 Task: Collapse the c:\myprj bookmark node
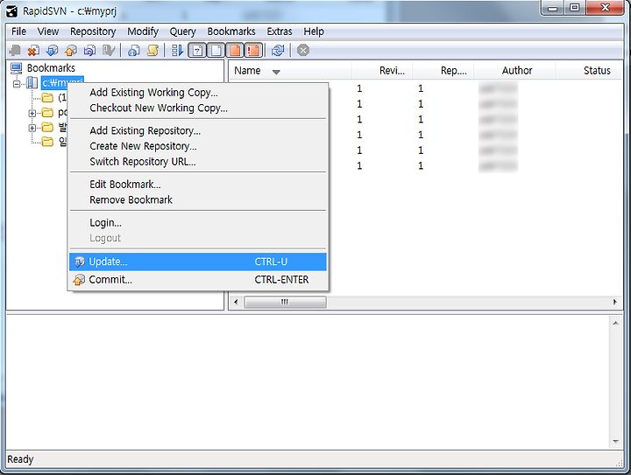pyautogui.click(x=17, y=83)
